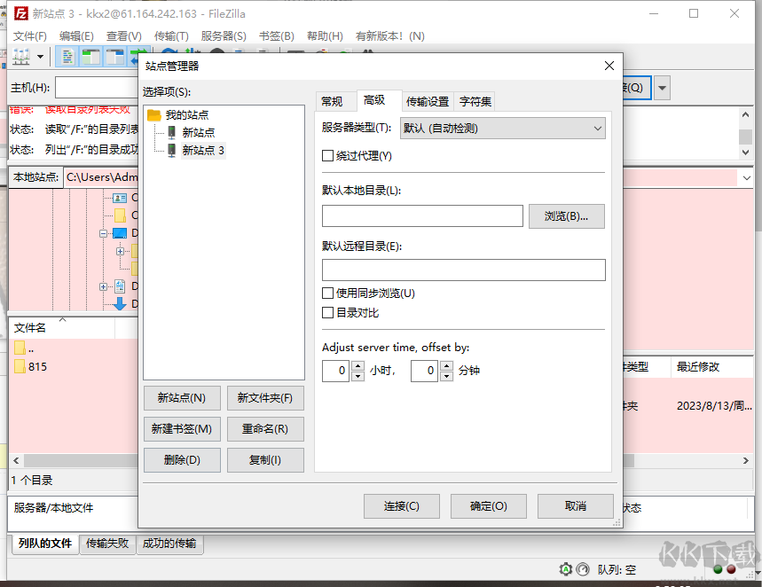762x587 pixels.
Task: Decrease the minutes offset spinner
Action: 446,376
